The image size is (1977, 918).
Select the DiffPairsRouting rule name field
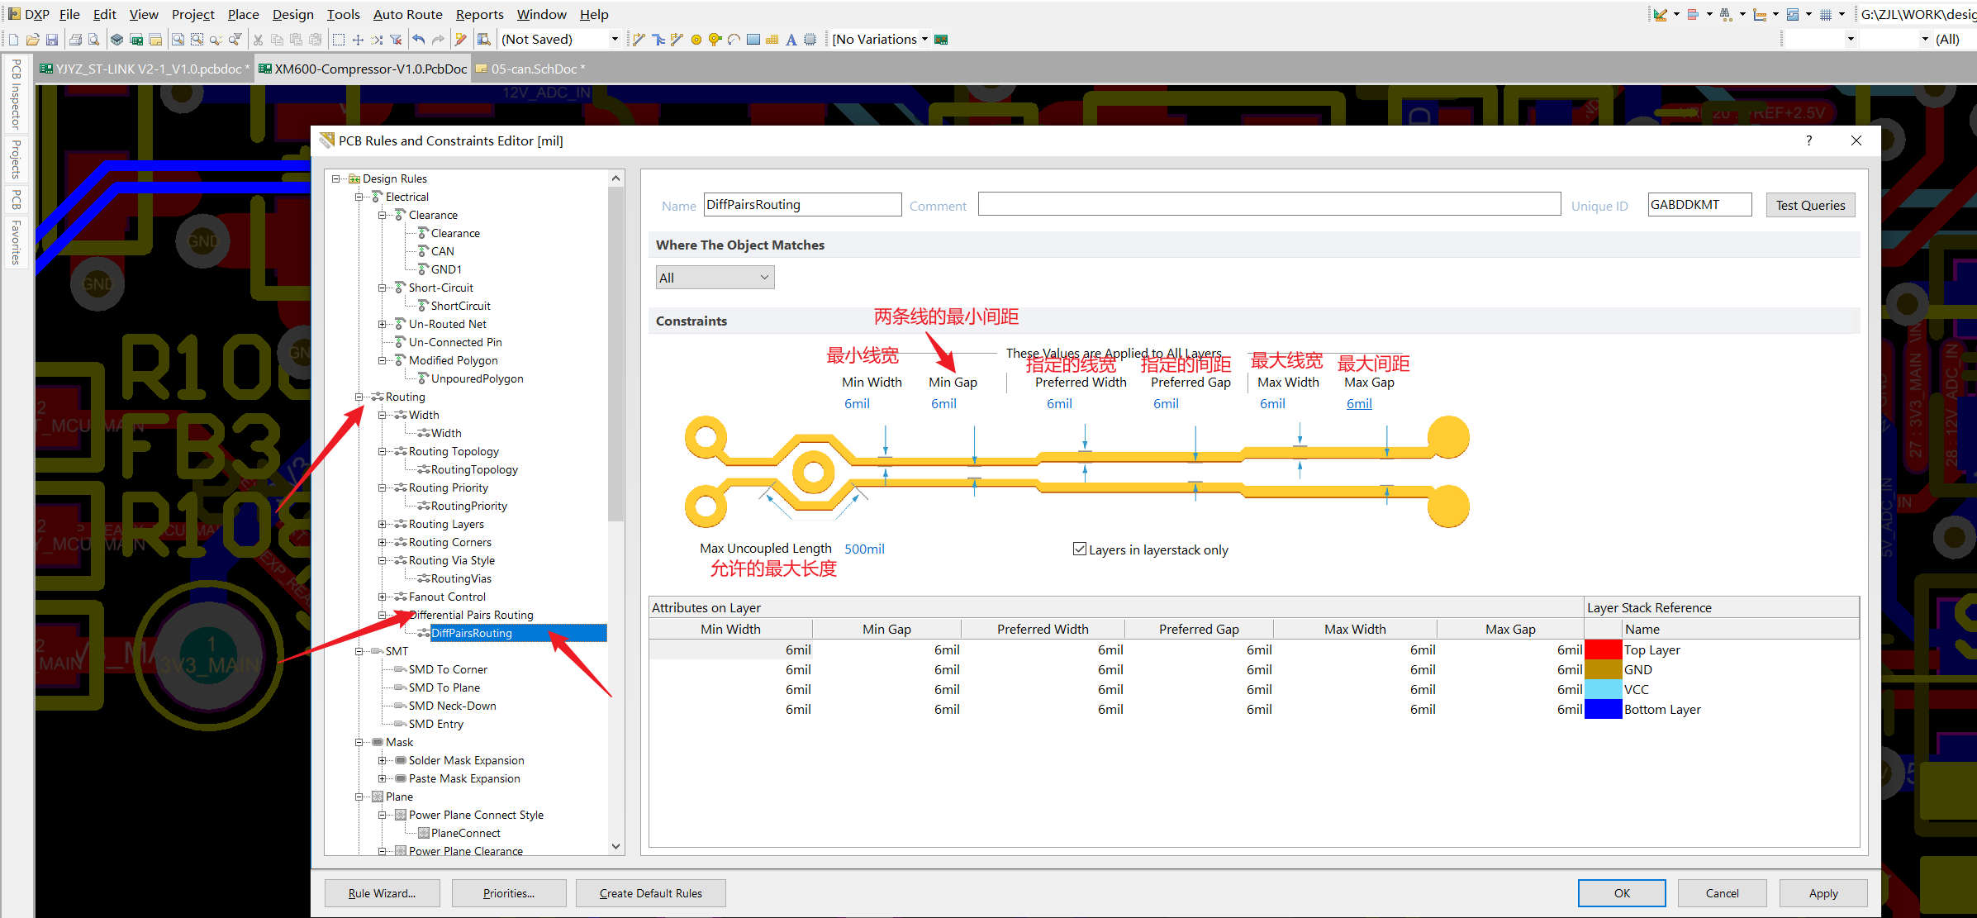[802, 204]
